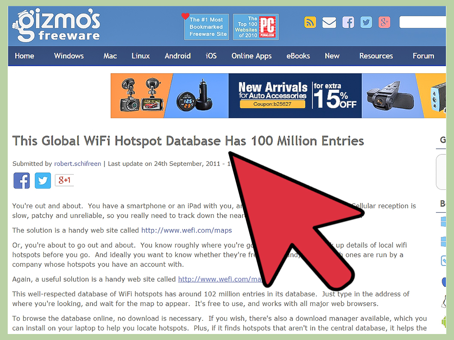
Task: Click the article title about WiFi Hotspot Database
Action: tap(188, 141)
